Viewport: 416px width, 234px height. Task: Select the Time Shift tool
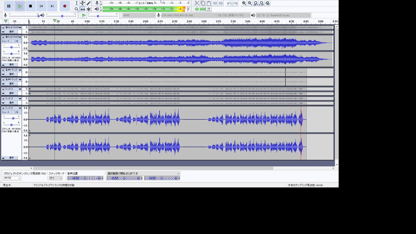82,9
